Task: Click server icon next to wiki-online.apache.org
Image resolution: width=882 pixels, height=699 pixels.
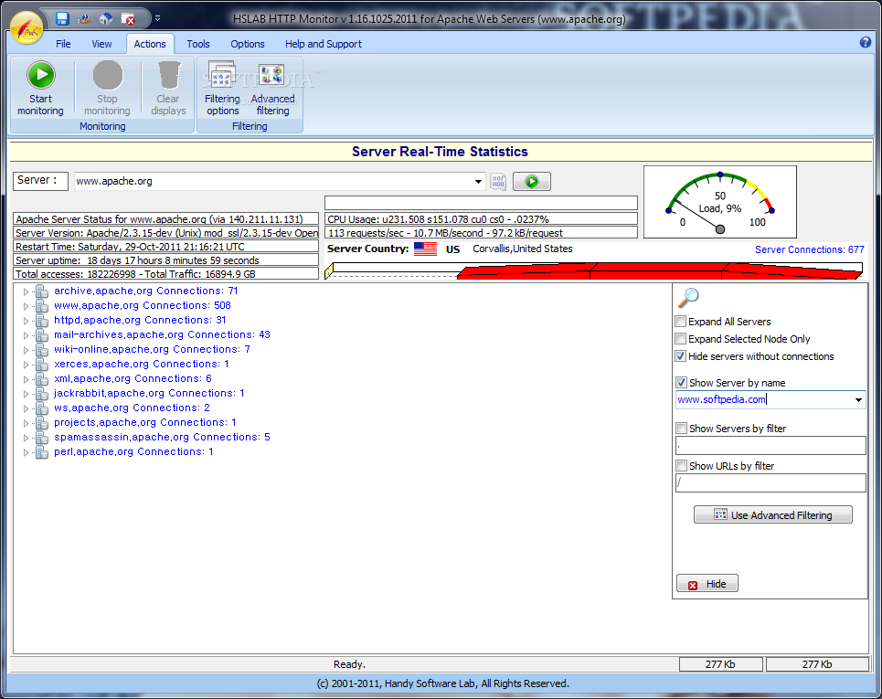Action: point(42,350)
